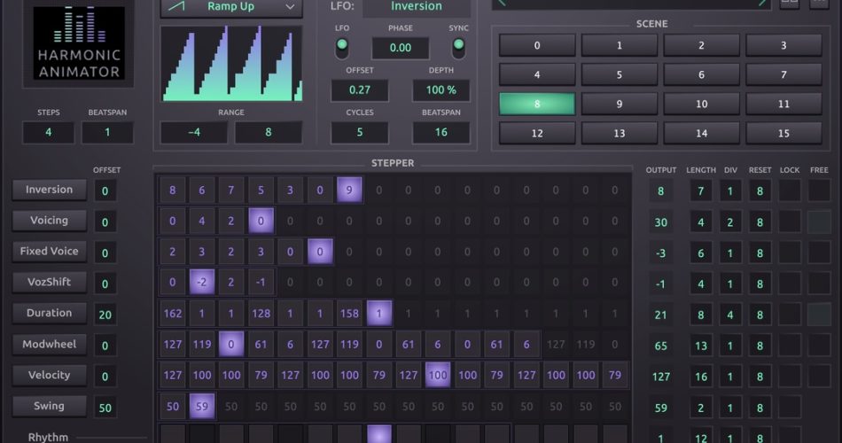The image size is (842, 443).
Task: Click the highlighted 59 step in Swing row
Action: point(202,407)
